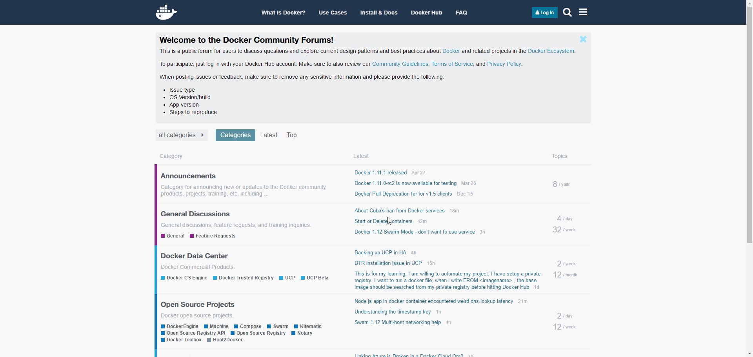Open topic 'Docker 1.11.0-rc2 is now available for testing'
The image size is (753, 357).
coord(406,183)
